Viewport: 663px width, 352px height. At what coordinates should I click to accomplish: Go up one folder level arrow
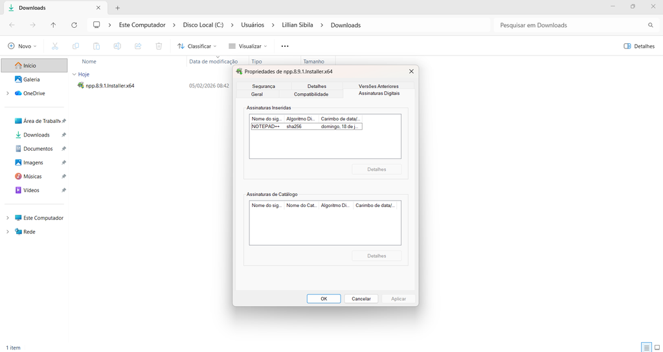(x=53, y=25)
